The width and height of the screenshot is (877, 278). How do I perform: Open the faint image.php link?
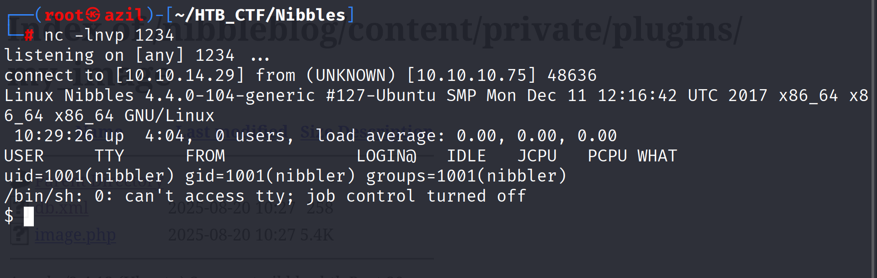point(75,235)
